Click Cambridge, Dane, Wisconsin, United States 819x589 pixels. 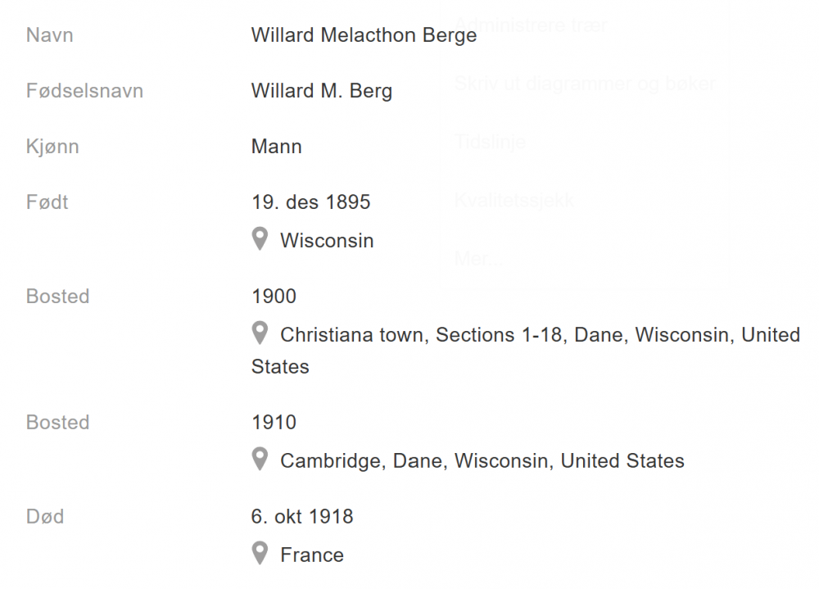(x=482, y=461)
